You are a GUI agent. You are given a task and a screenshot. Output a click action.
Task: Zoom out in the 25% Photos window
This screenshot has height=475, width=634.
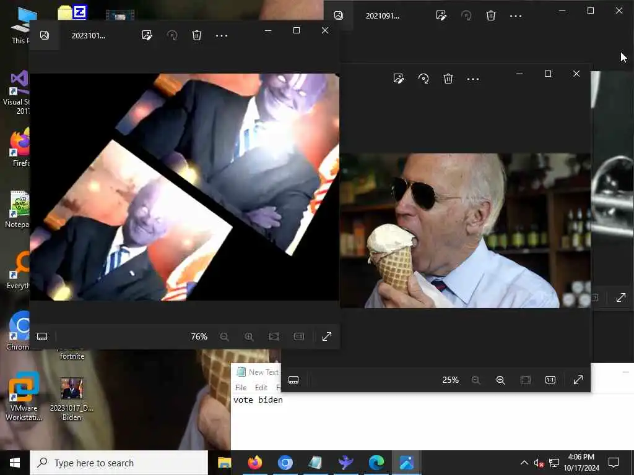(476, 380)
